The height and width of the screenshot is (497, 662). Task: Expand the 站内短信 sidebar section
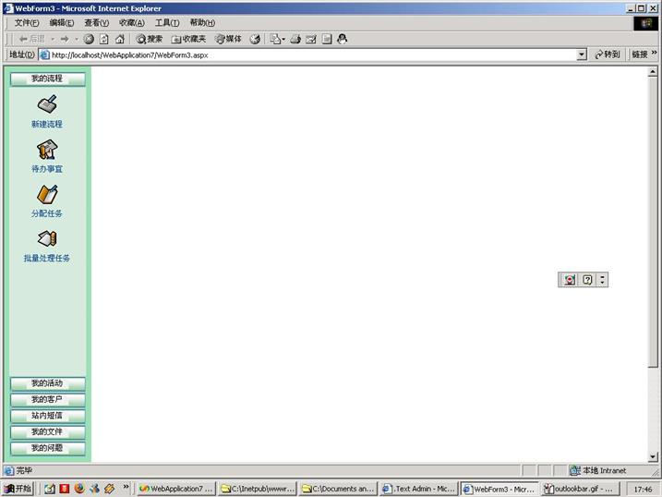(x=48, y=416)
